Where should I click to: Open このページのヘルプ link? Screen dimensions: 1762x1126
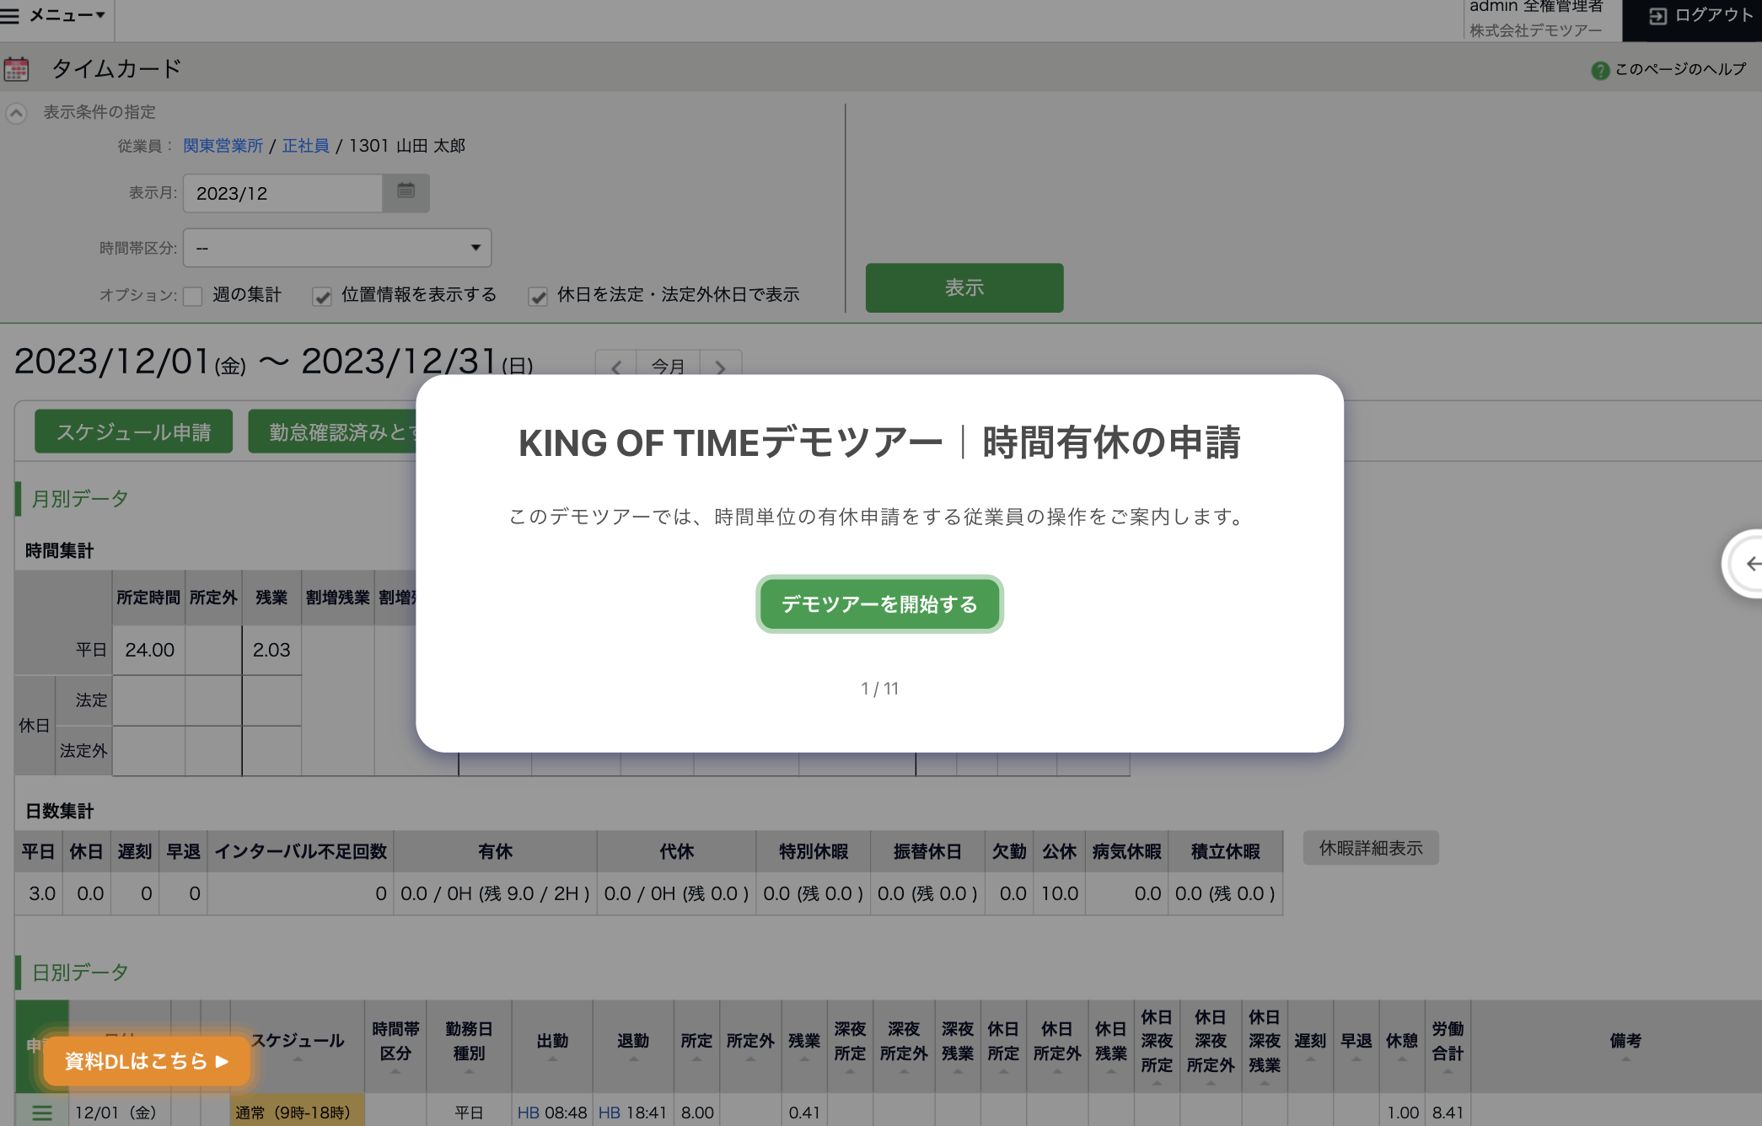click(x=1680, y=69)
